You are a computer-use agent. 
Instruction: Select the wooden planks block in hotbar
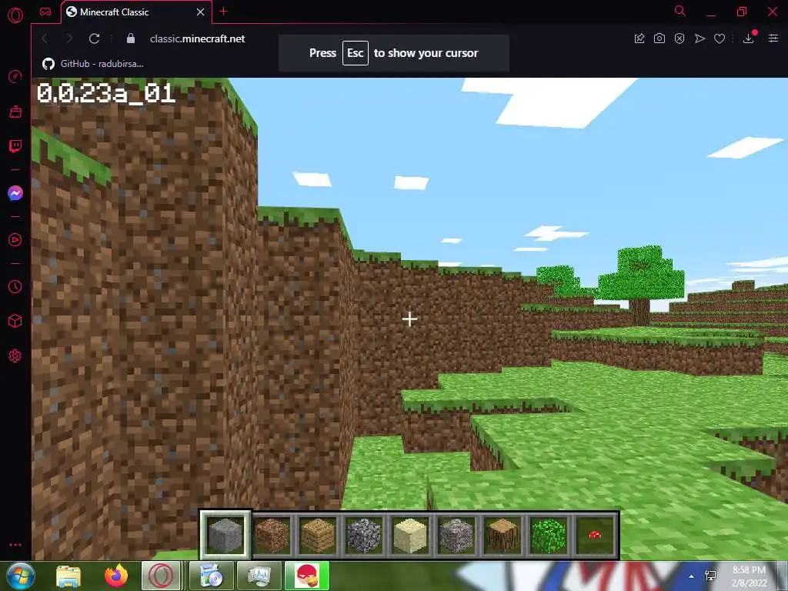[318, 536]
